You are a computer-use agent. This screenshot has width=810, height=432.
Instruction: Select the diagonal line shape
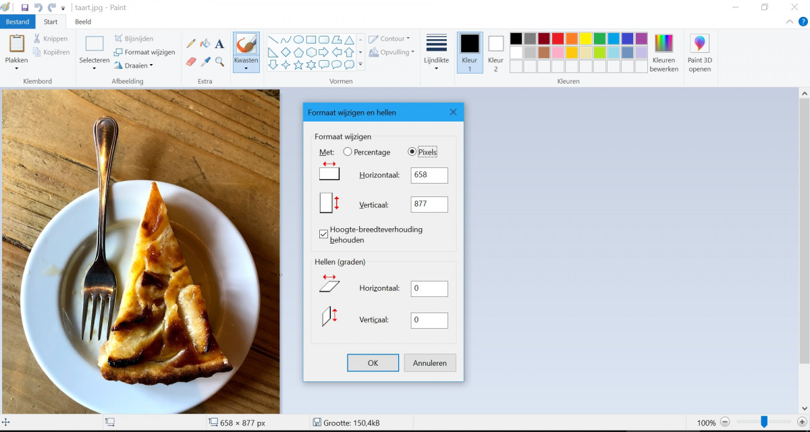point(273,39)
